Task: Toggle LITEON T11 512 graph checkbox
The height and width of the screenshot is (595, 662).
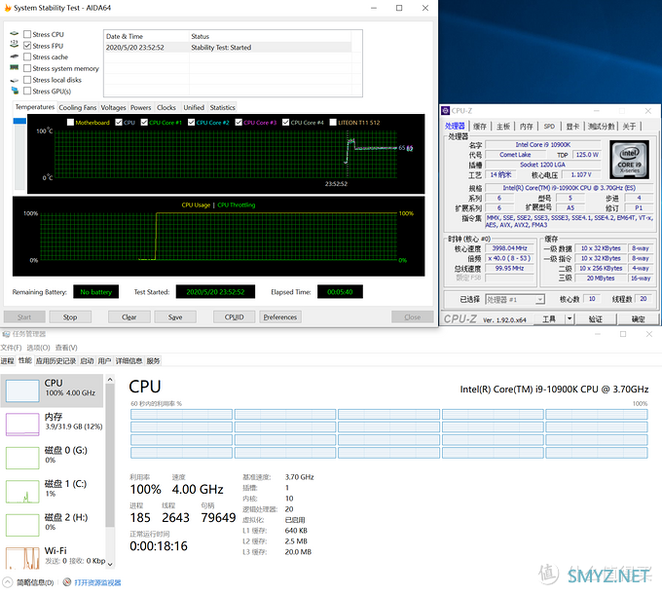Action: point(333,123)
